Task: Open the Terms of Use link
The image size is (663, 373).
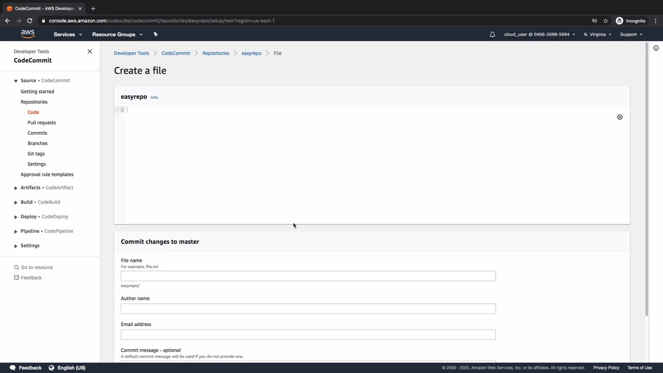Action: click(x=640, y=368)
